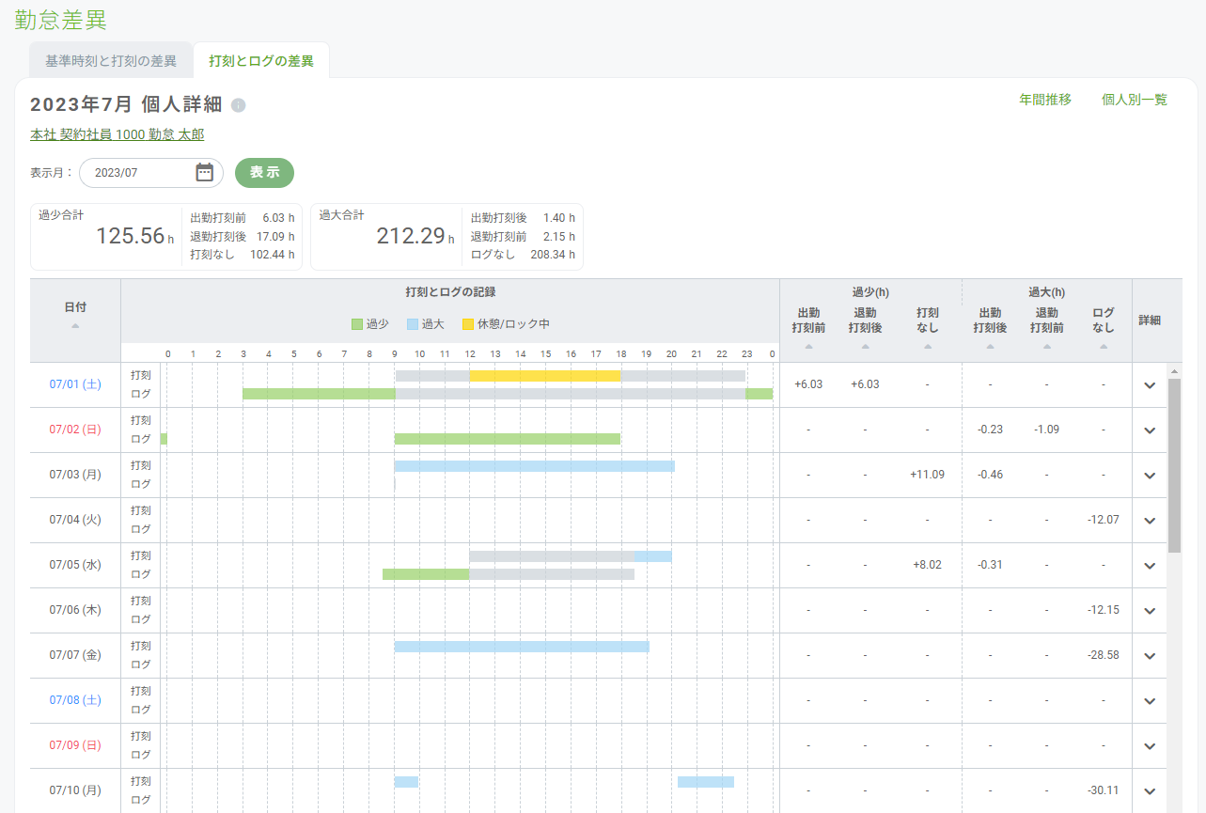The image size is (1206, 813).
Task: Open the calendar picker icon
Action: click(204, 173)
